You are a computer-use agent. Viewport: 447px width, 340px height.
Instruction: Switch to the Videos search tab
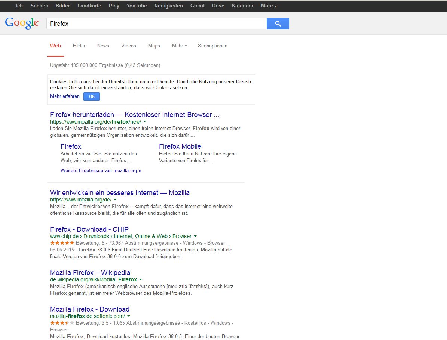(129, 46)
